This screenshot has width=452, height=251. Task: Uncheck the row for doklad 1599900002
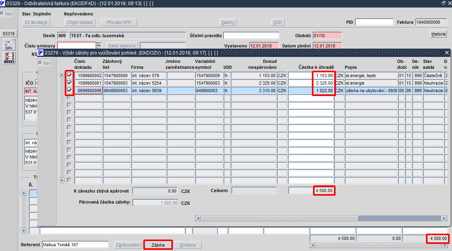tap(69, 75)
